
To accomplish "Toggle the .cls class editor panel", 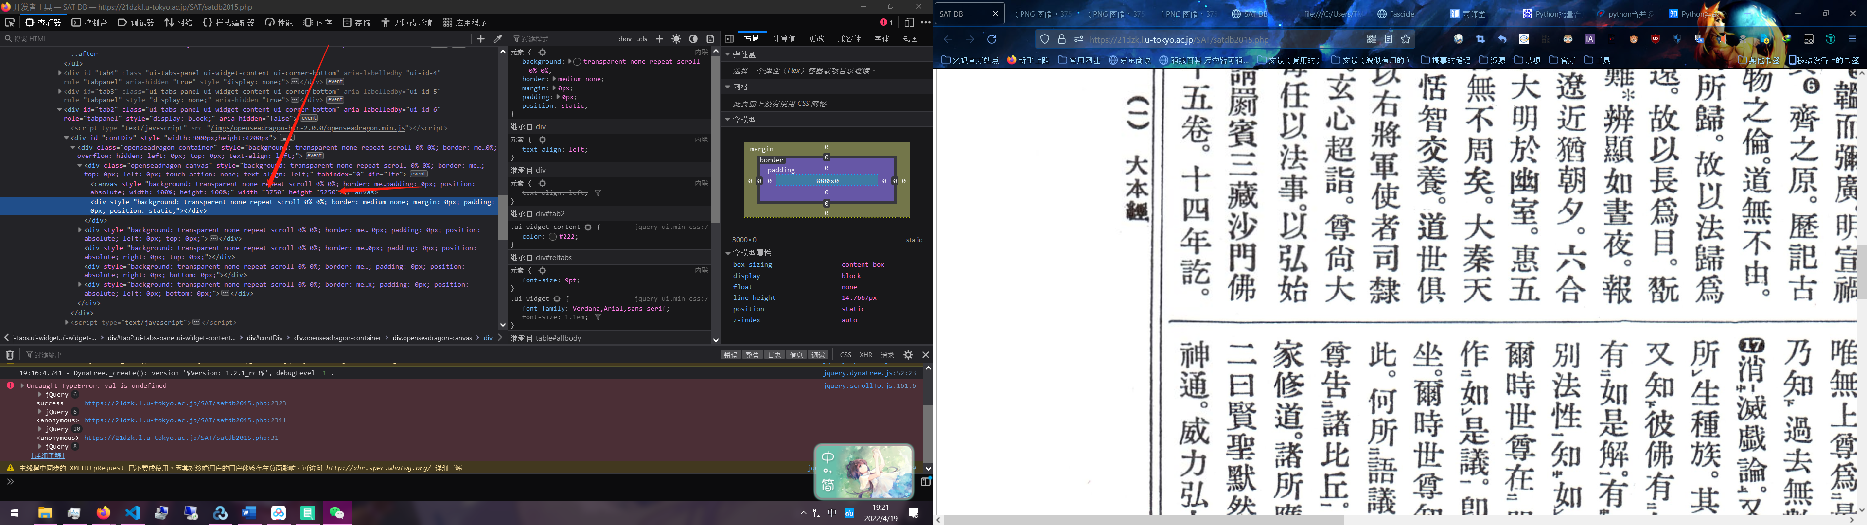I will point(641,39).
